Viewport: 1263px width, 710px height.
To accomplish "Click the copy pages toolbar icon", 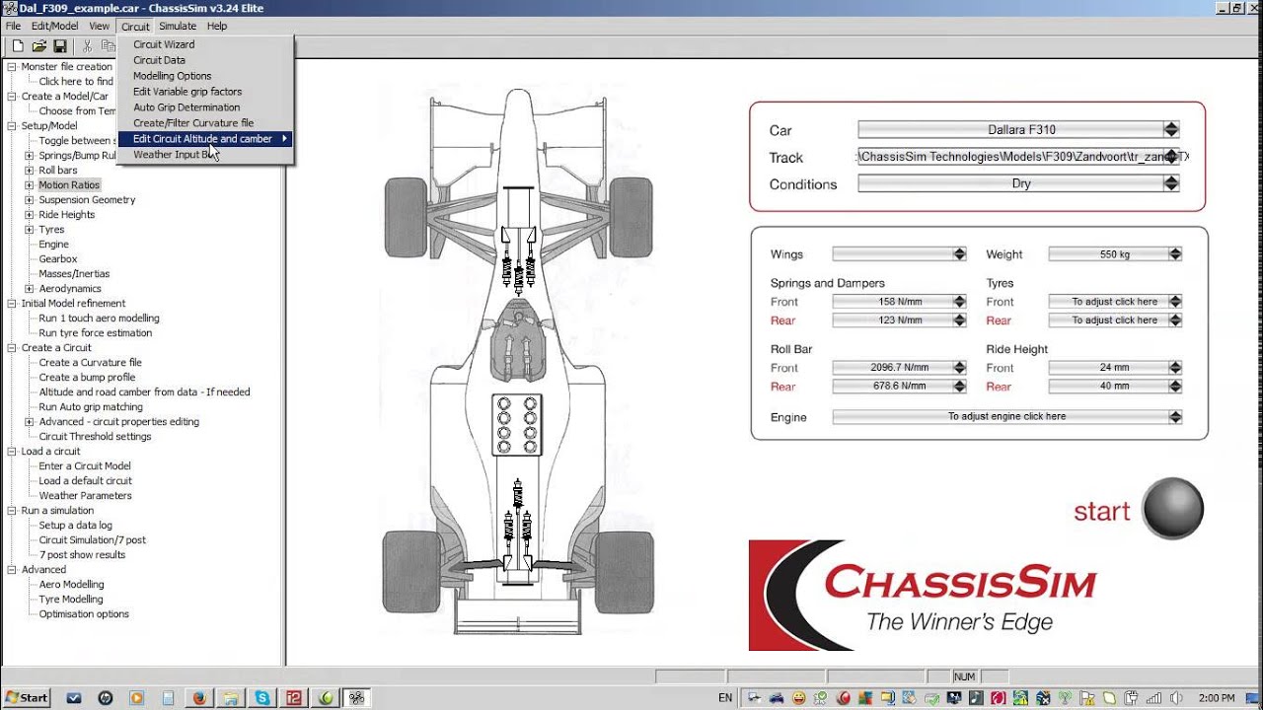I will click(108, 46).
